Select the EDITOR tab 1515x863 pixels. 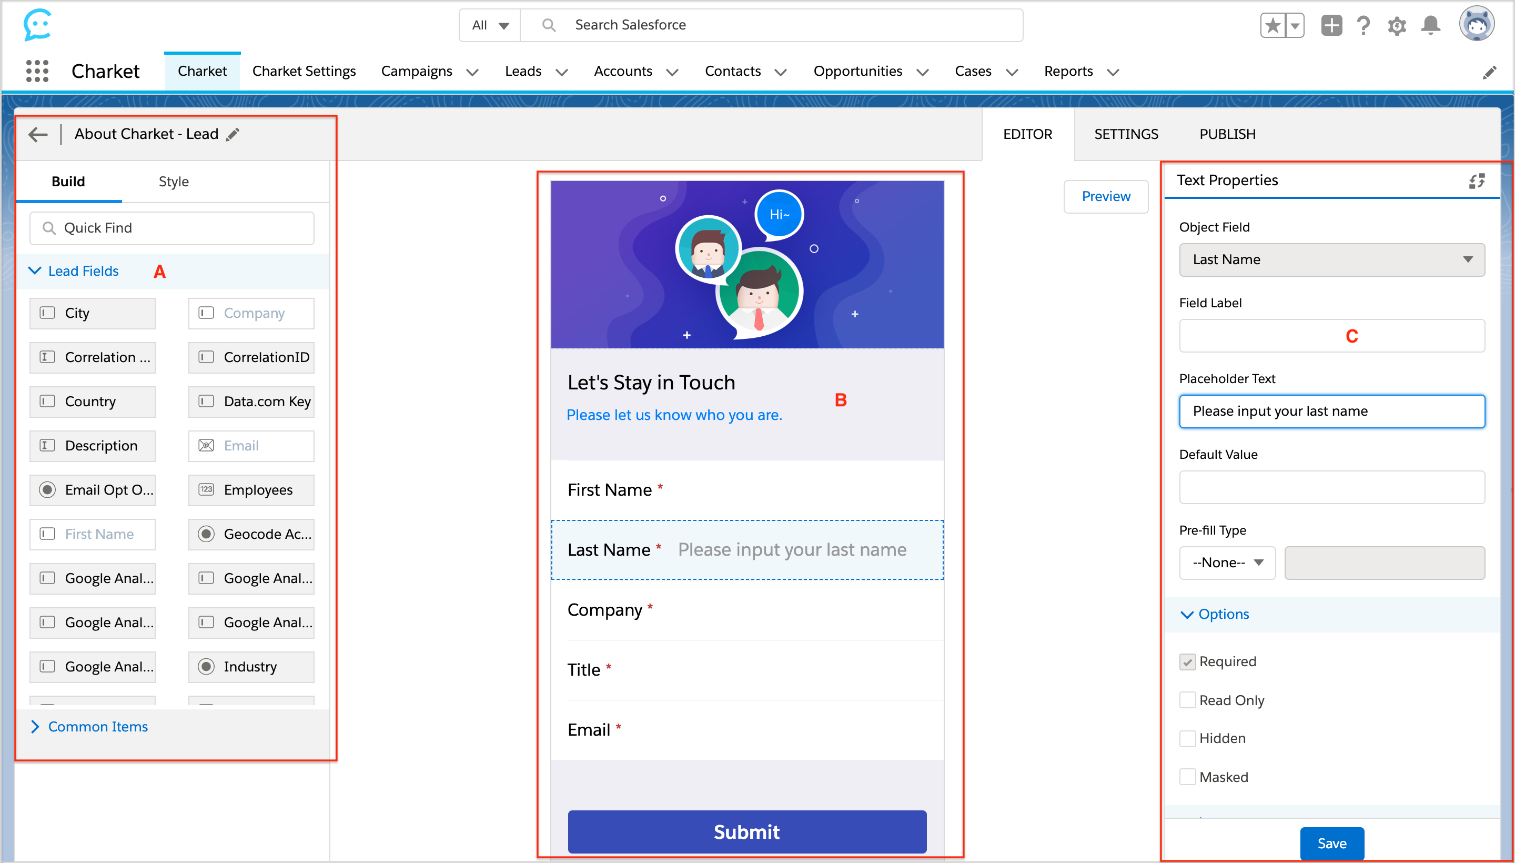pyautogui.click(x=1027, y=134)
